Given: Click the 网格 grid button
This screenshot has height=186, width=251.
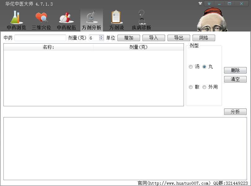Looking at the screenshot, I should point(204,38).
